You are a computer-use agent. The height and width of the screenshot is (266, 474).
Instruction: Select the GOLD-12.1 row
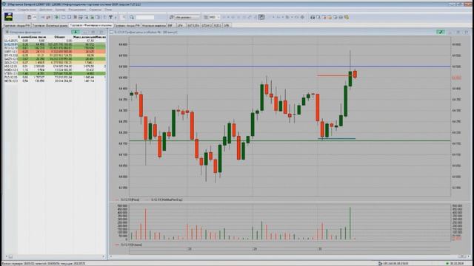[x=54, y=62]
